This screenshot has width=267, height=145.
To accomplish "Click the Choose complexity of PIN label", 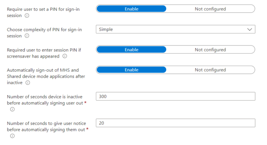I will [44, 33].
